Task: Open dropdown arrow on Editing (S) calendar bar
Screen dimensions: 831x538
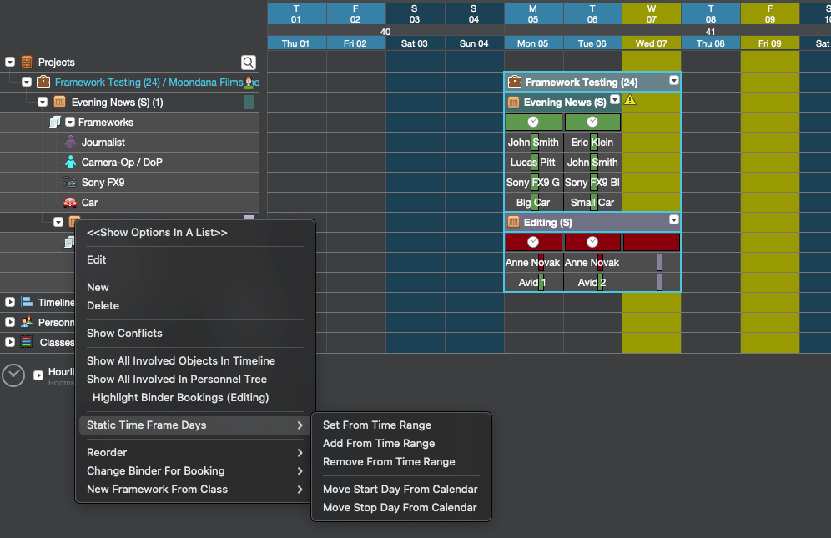Action: (673, 219)
